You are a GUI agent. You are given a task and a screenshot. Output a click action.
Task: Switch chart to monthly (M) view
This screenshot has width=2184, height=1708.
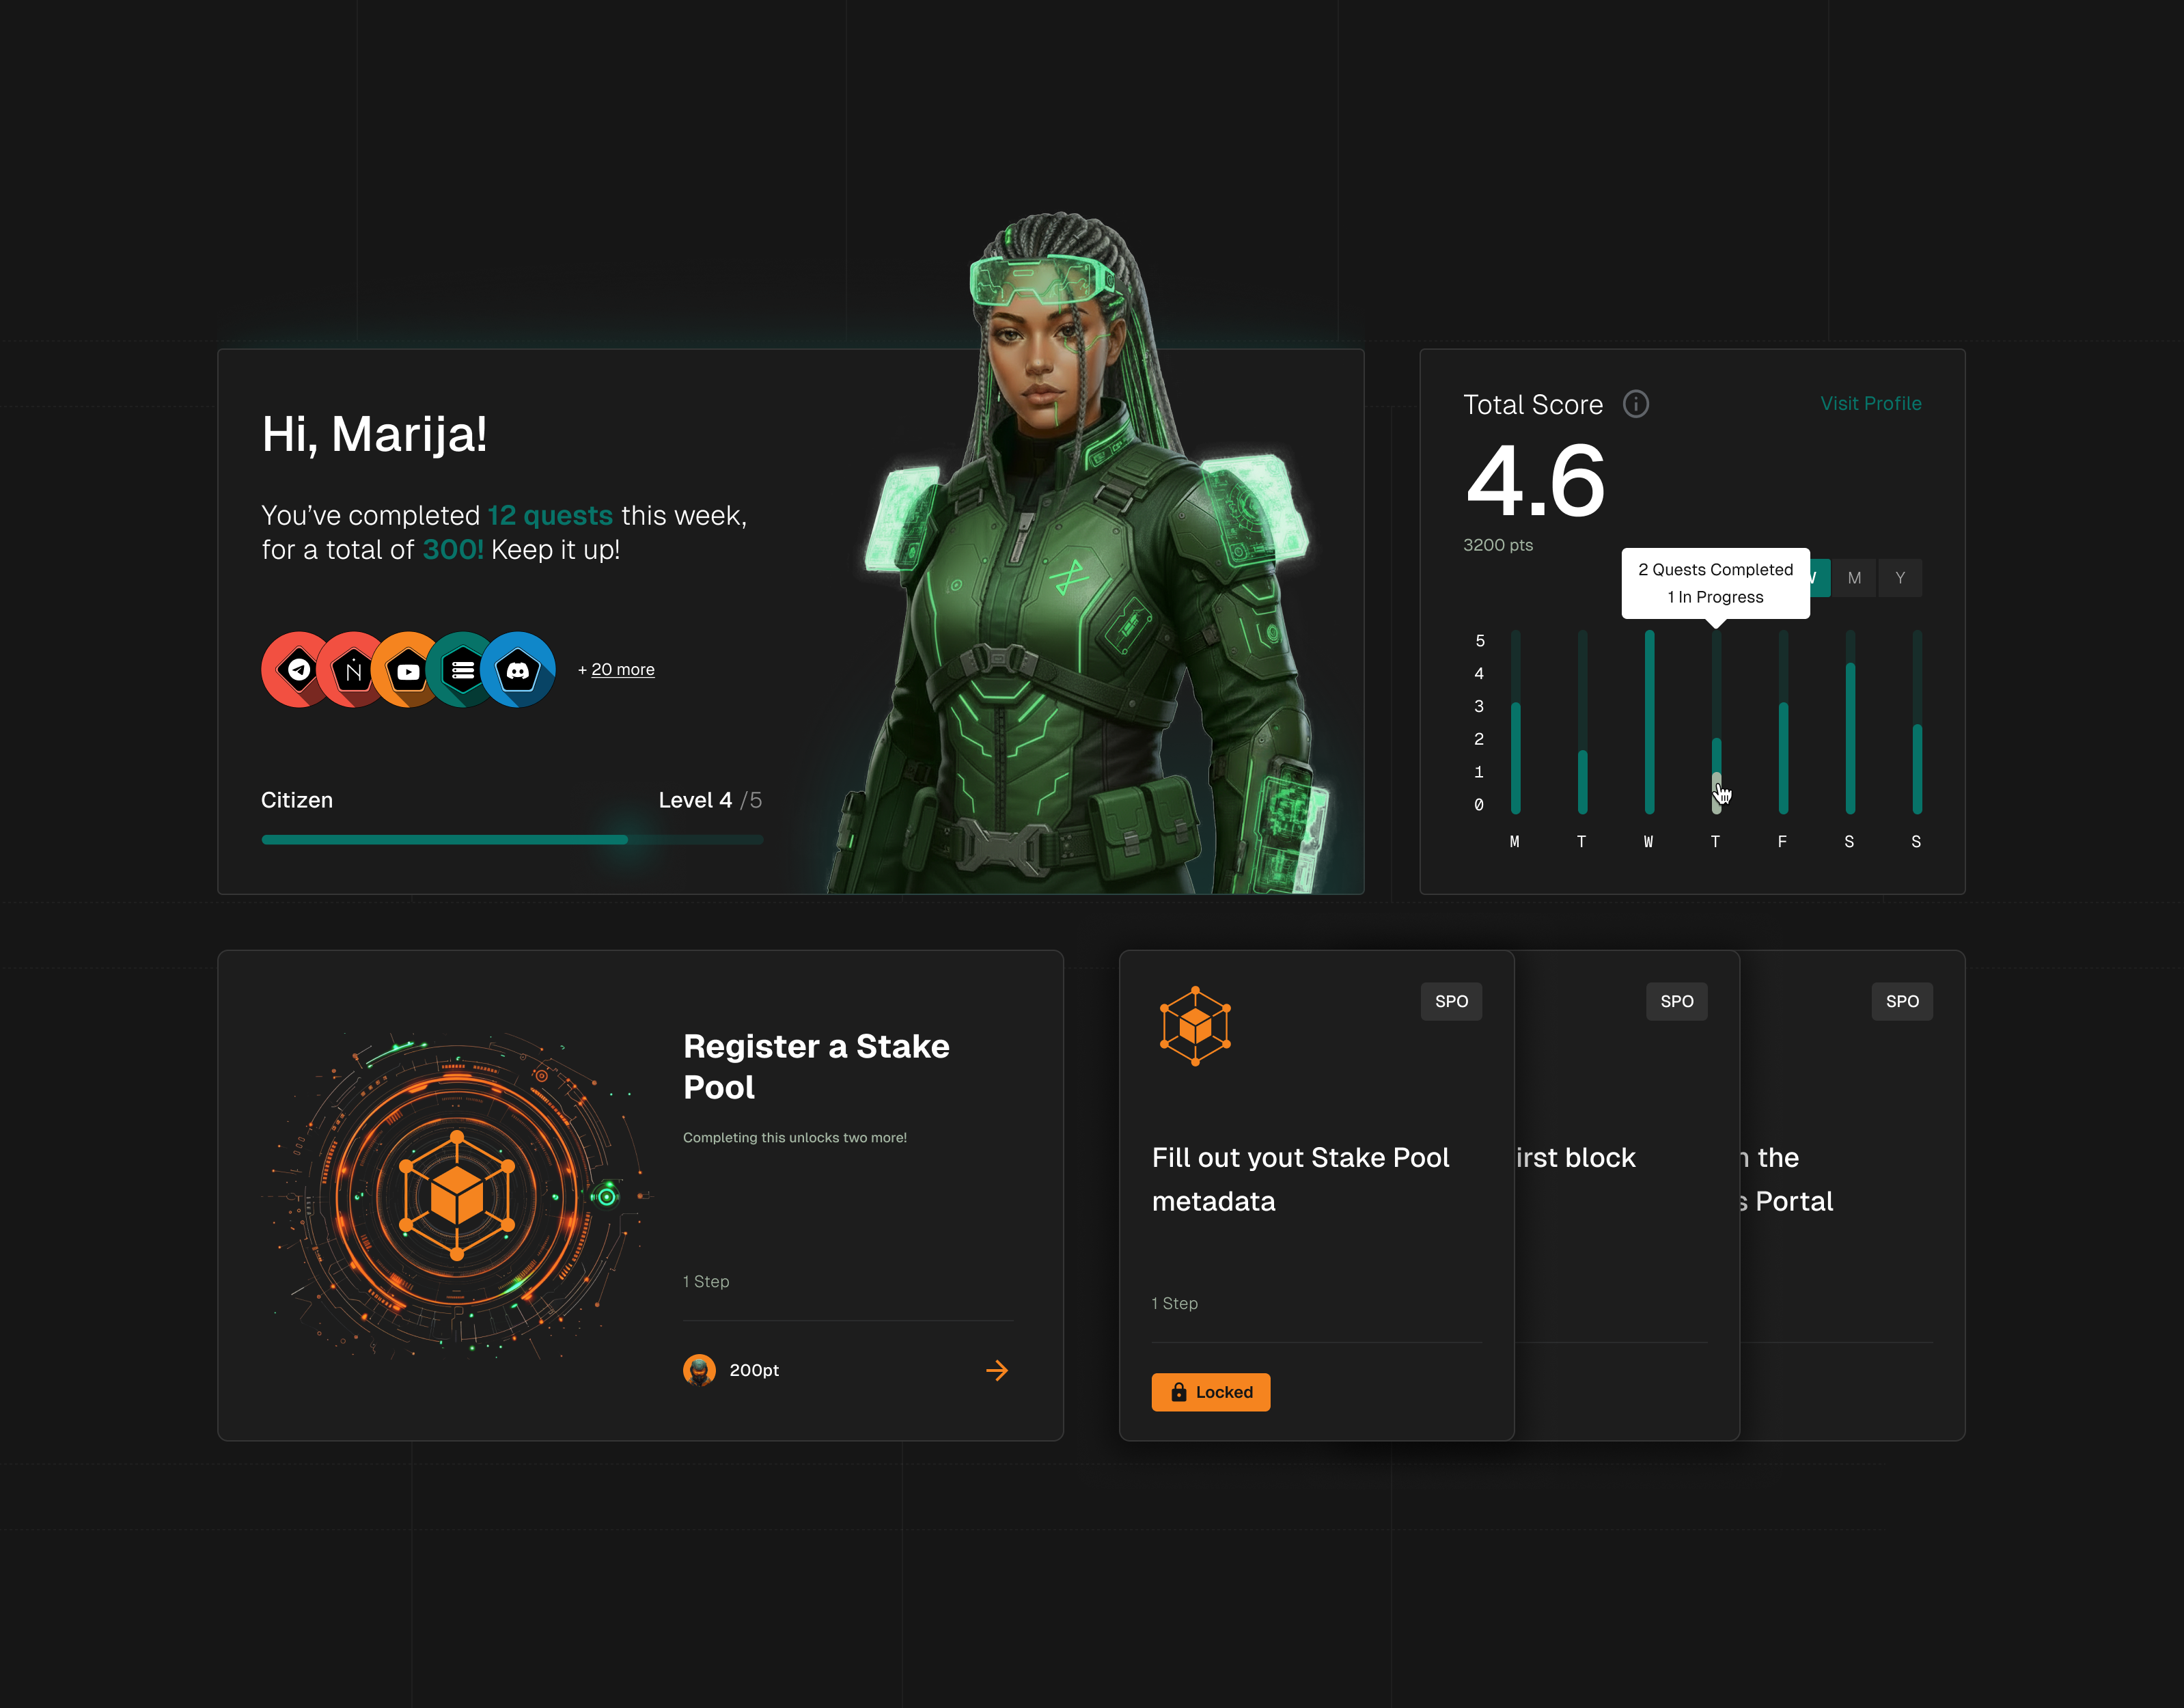pos(1854,578)
